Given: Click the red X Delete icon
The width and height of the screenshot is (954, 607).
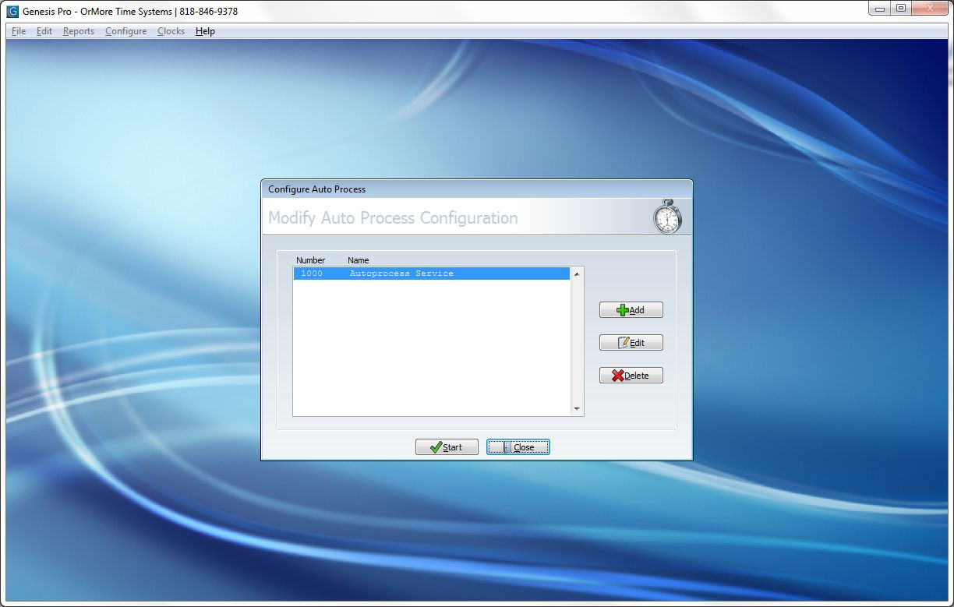Looking at the screenshot, I should (x=617, y=375).
